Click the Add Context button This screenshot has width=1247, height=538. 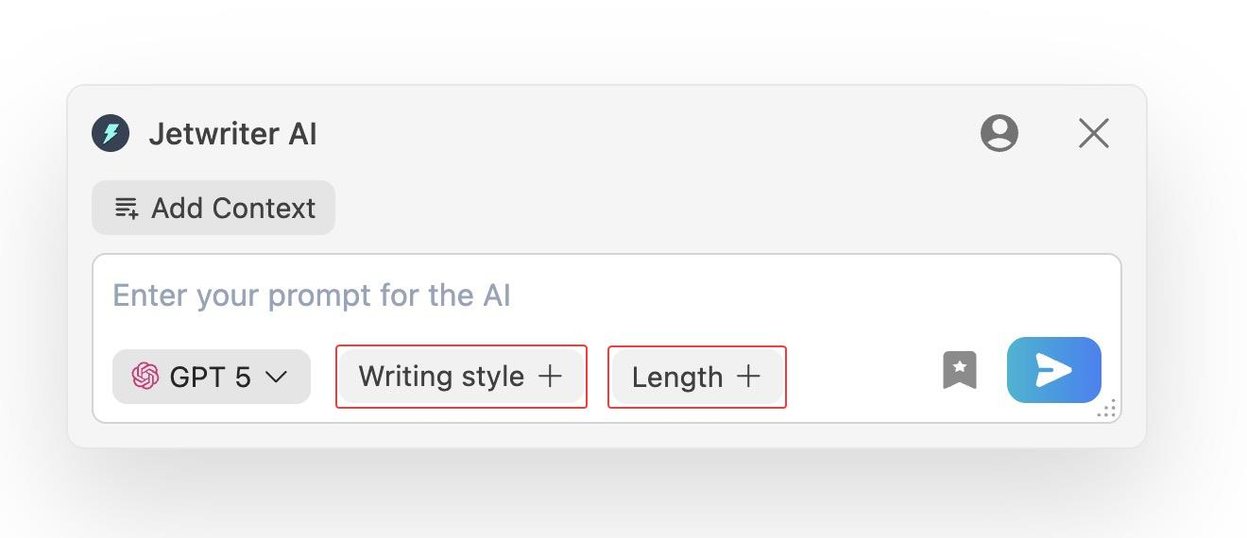click(x=214, y=208)
